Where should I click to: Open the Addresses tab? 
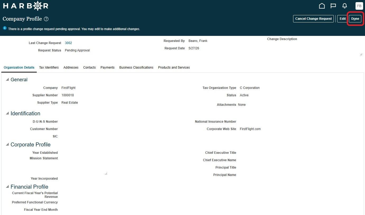point(71,68)
